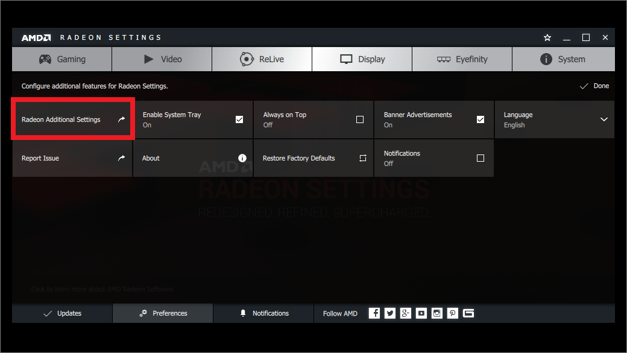Toggle the Always on Top checkbox

tap(360, 119)
